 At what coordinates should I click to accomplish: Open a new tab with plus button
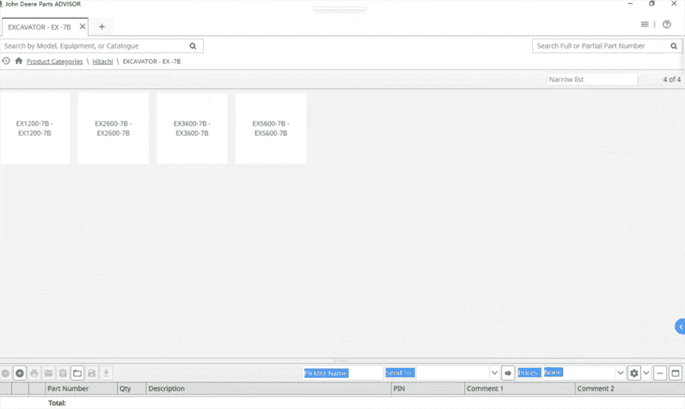pos(102,27)
